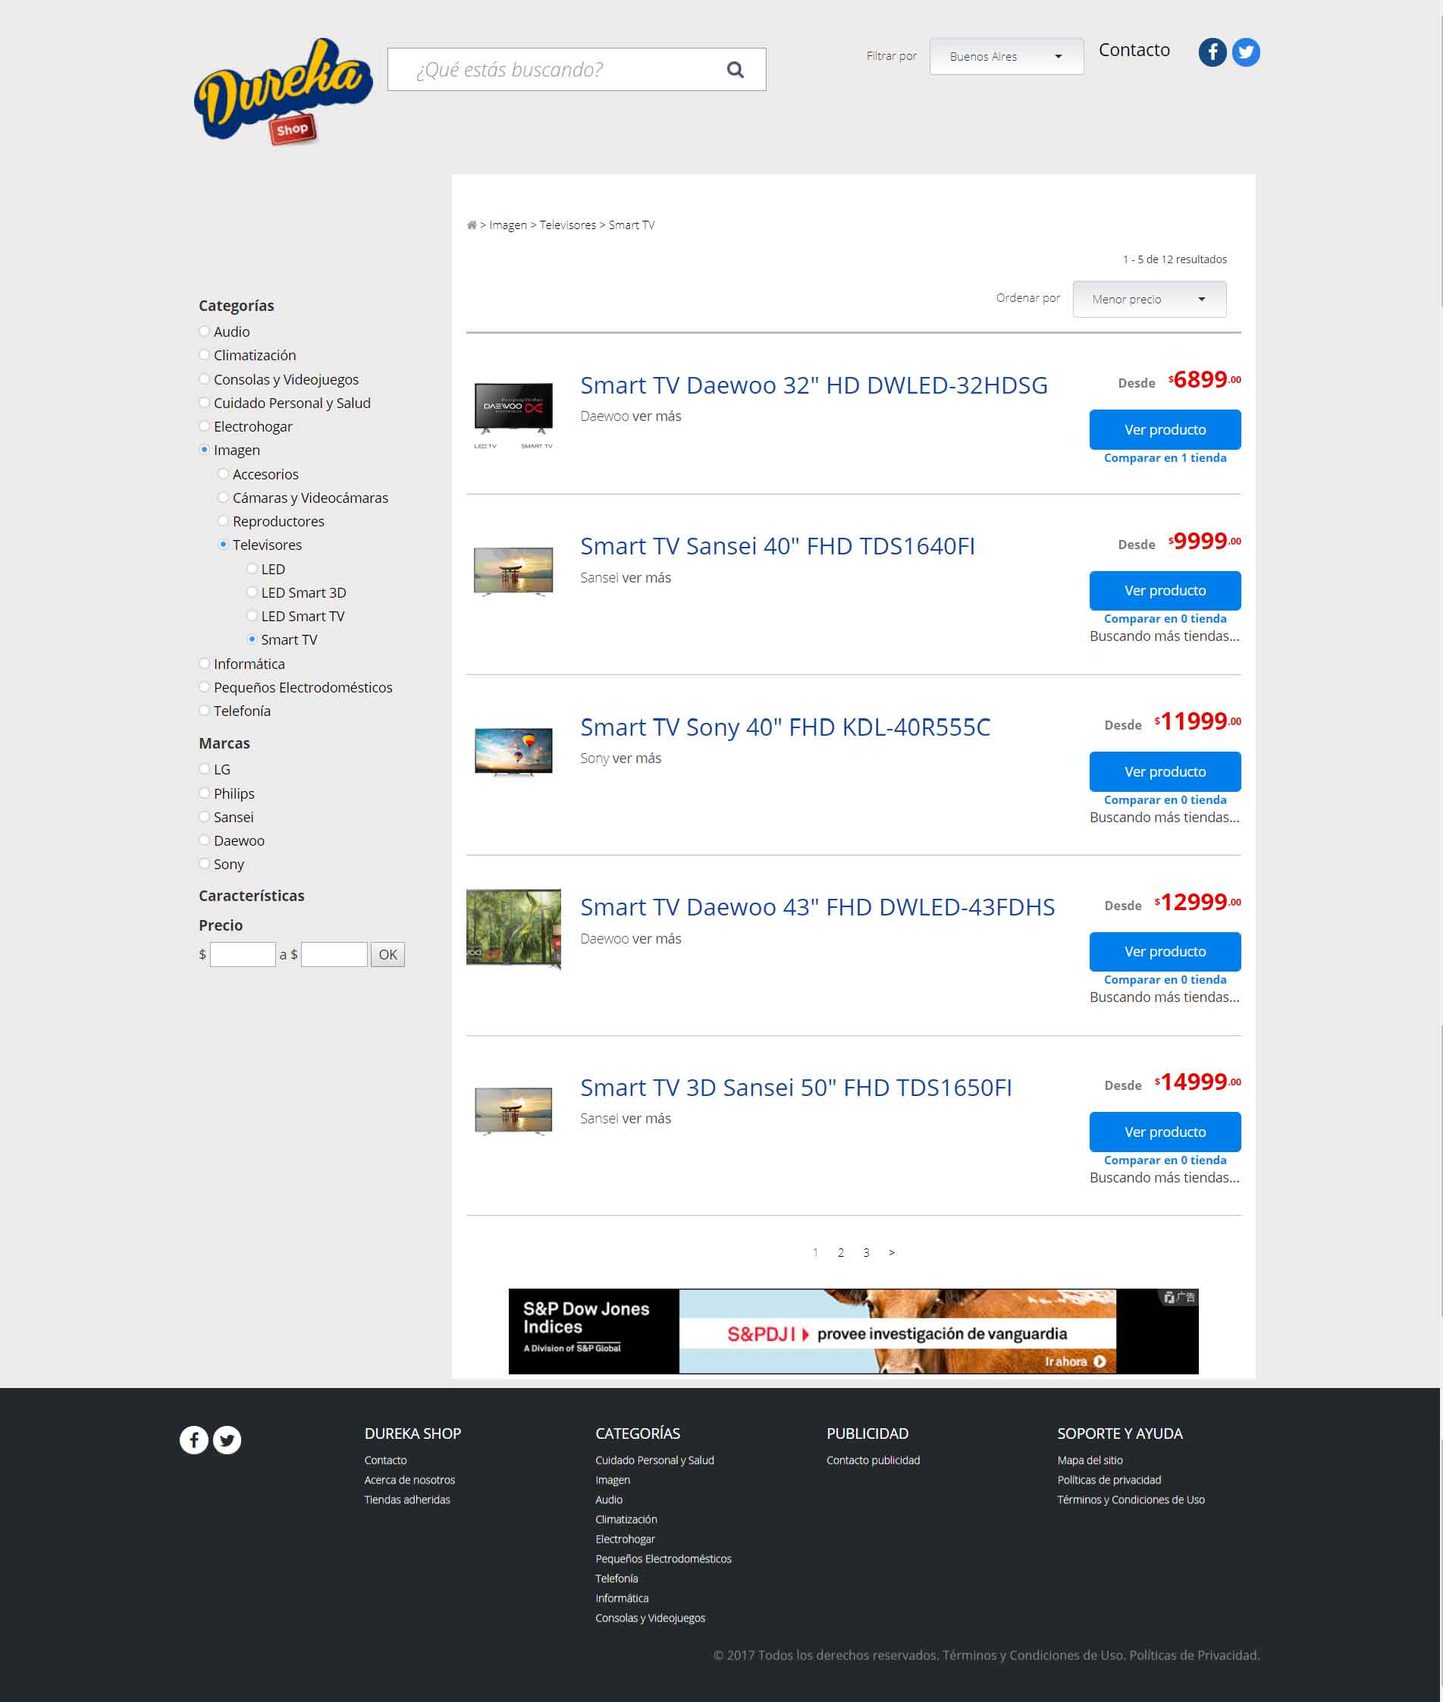
Task: Open Televisores breadcrumb link
Action: pyautogui.click(x=568, y=225)
